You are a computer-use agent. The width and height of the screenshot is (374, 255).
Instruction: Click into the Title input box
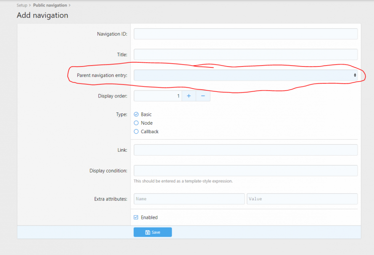[x=245, y=54]
